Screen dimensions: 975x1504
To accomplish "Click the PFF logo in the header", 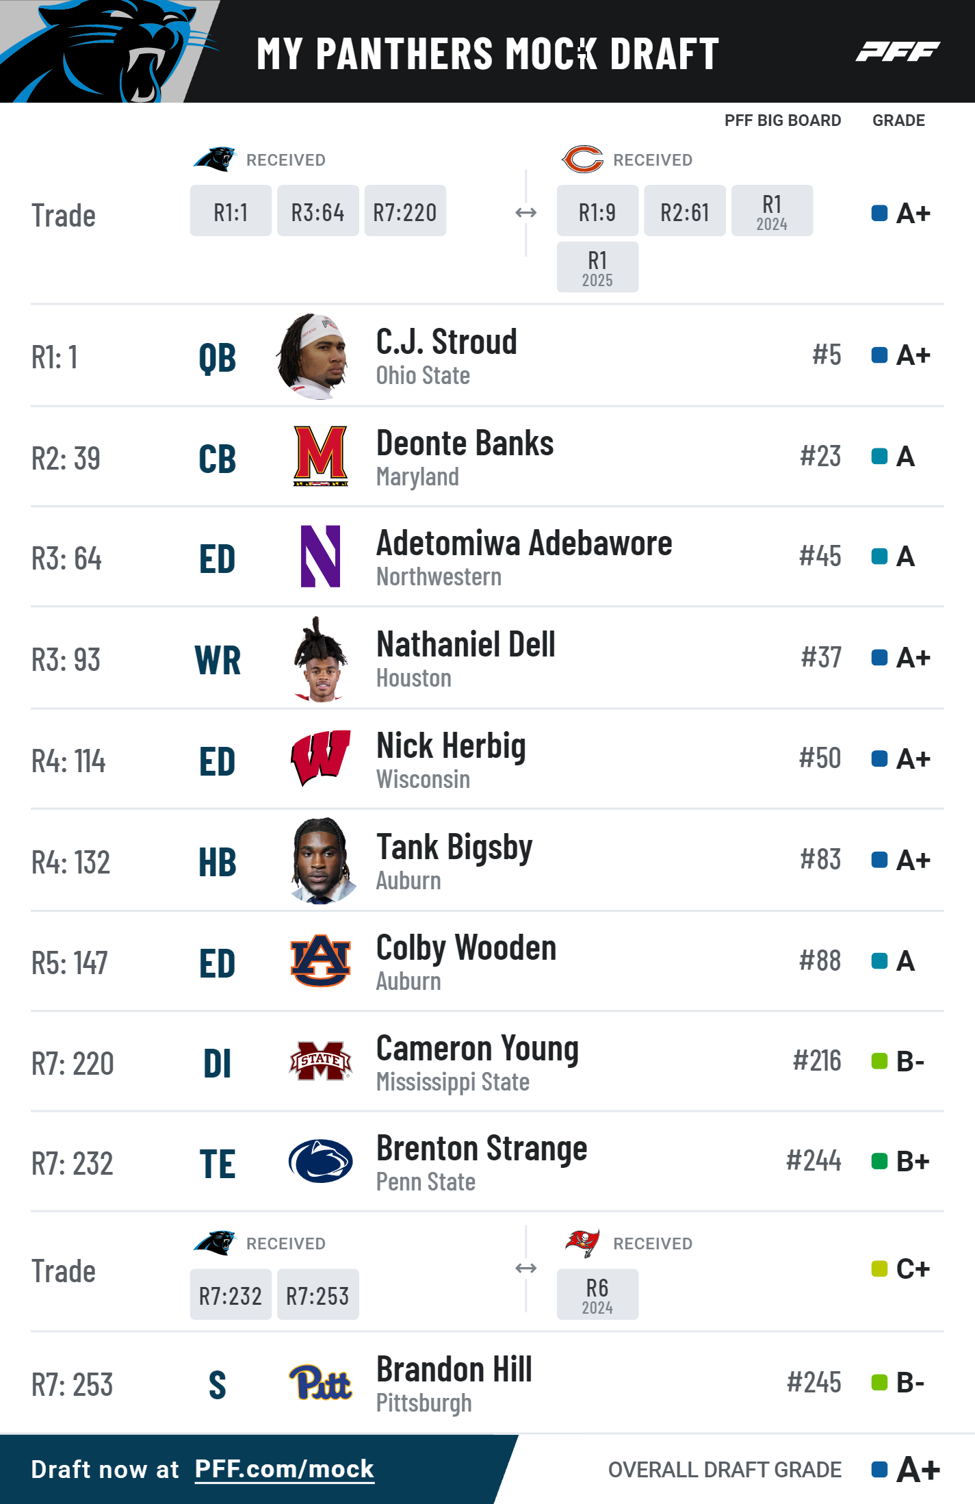I will [x=897, y=52].
